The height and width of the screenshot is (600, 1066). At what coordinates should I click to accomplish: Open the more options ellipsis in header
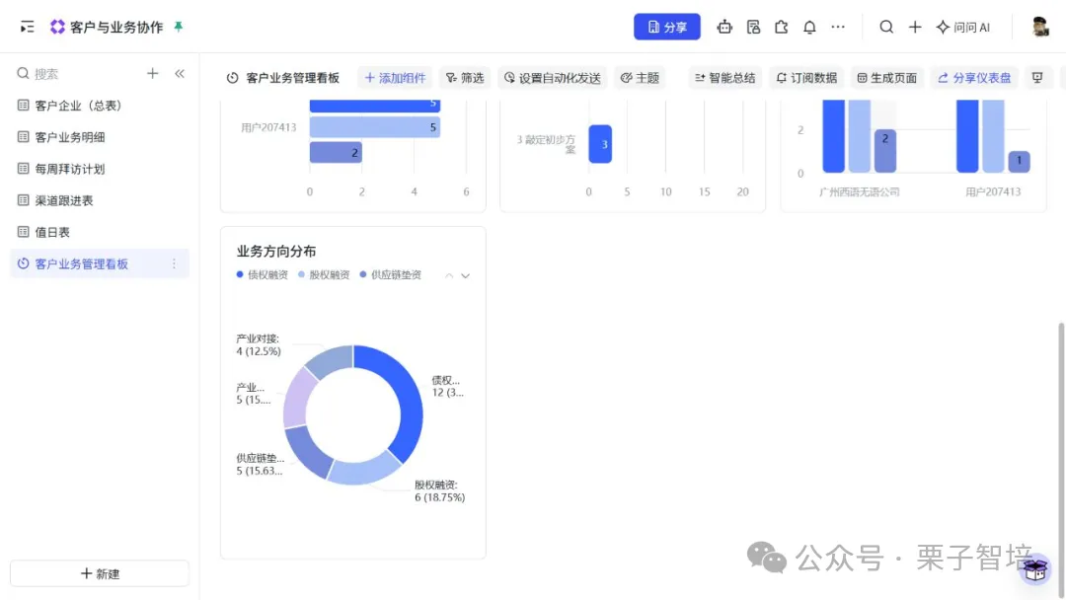(838, 28)
